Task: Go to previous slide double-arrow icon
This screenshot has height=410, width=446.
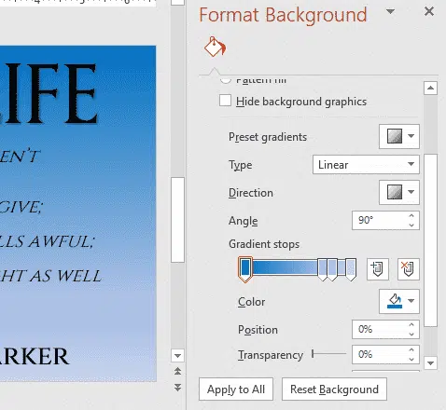Action: (177, 371)
